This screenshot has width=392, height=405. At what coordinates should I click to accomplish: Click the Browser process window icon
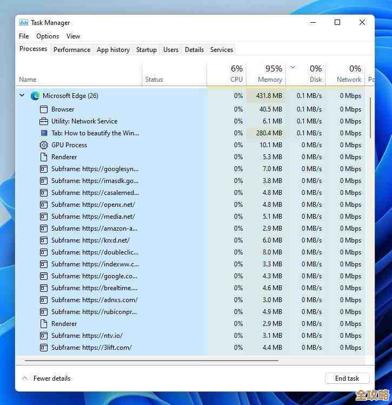coord(44,109)
